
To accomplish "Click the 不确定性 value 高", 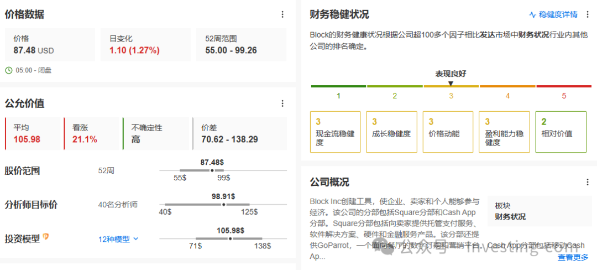I will [135, 139].
